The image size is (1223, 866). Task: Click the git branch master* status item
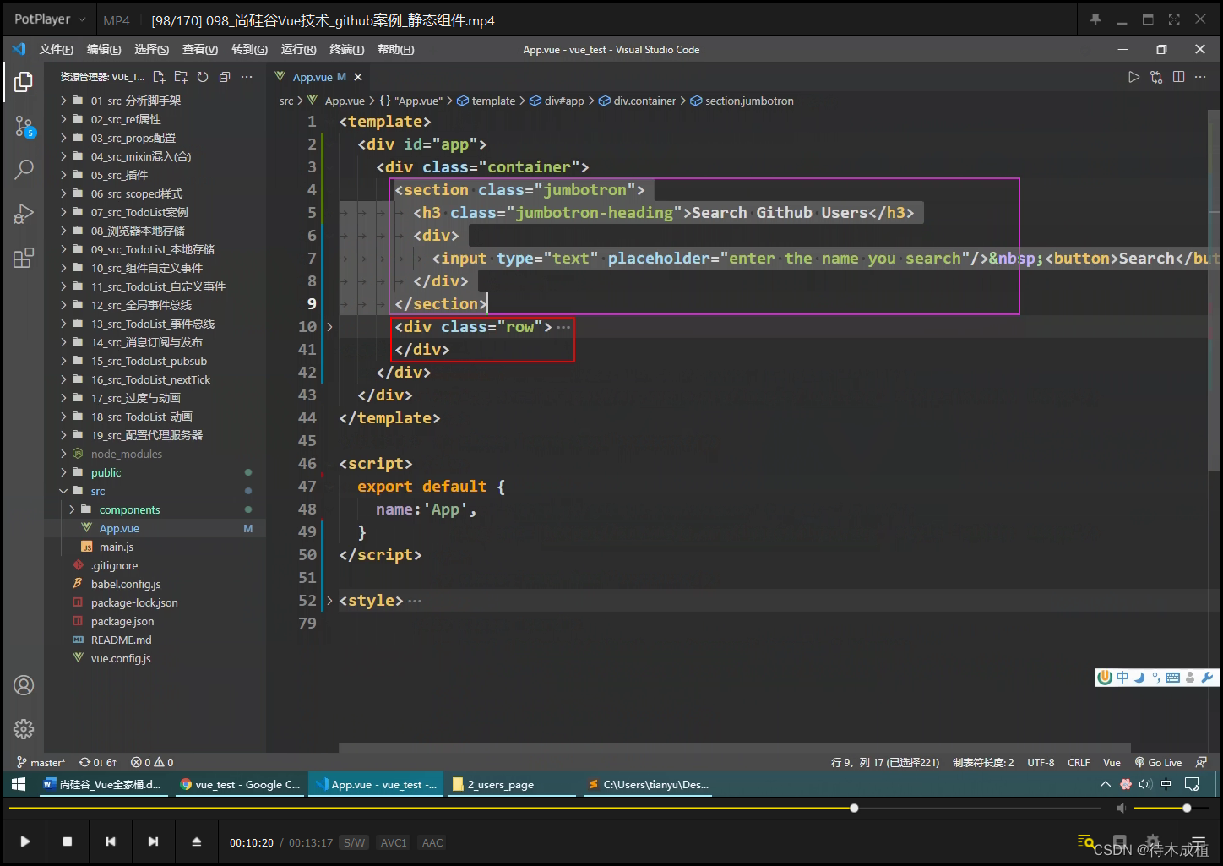click(x=41, y=762)
